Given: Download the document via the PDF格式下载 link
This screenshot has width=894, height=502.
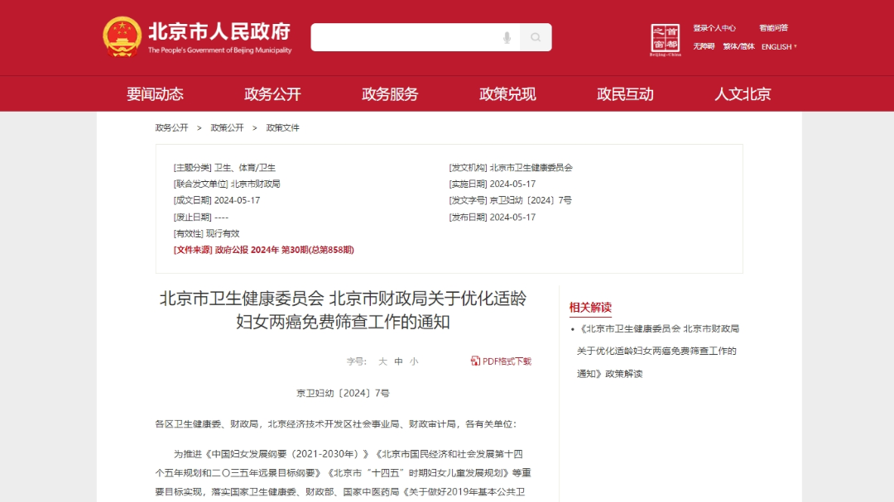Looking at the screenshot, I should coord(501,361).
